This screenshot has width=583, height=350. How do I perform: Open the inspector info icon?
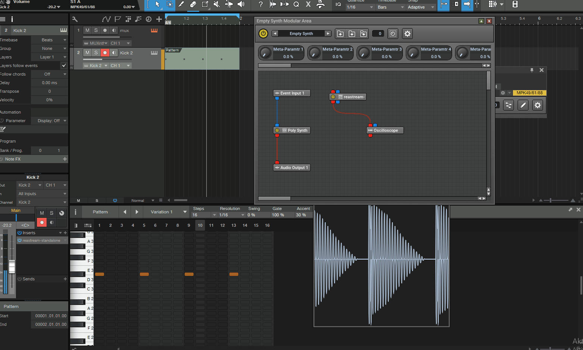pyautogui.click(x=12, y=19)
